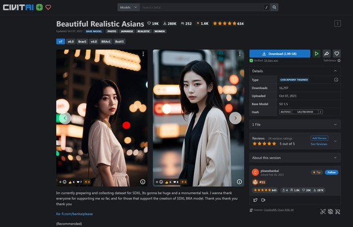Click the red heart icon beside logo
The image size is (353, 227).
48,7
